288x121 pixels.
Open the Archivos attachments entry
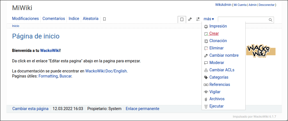click(217, 99)
